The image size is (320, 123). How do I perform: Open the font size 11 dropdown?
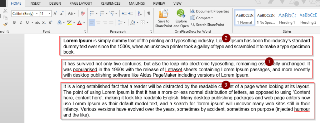[50, 14]
